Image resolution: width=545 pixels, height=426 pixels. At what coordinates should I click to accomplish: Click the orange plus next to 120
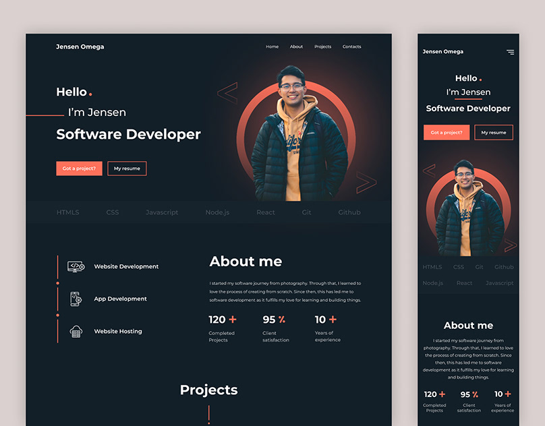point(233,319)
